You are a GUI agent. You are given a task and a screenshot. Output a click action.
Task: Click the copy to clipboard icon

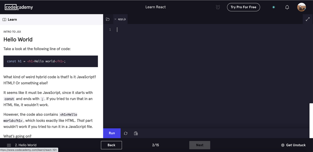pyautogui.click(x=136, y=133)
